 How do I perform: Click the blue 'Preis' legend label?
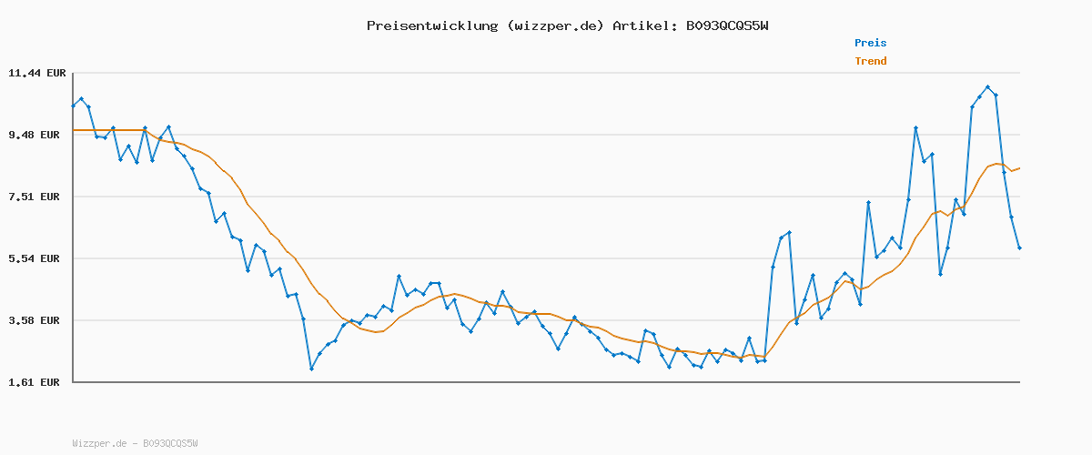point(870,43)
